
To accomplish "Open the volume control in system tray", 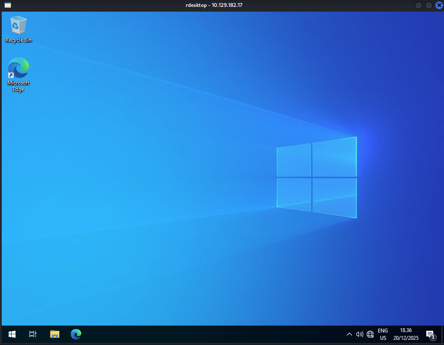I will 359,334.
